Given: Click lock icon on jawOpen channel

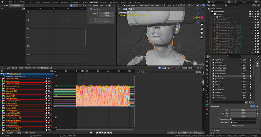Looking at the screenshot, I should point(51,89).
